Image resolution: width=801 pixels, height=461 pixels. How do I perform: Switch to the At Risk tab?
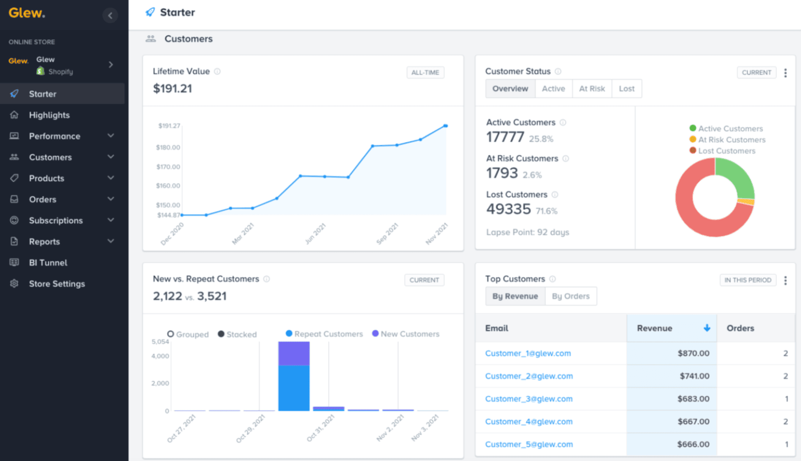(591, 88)
